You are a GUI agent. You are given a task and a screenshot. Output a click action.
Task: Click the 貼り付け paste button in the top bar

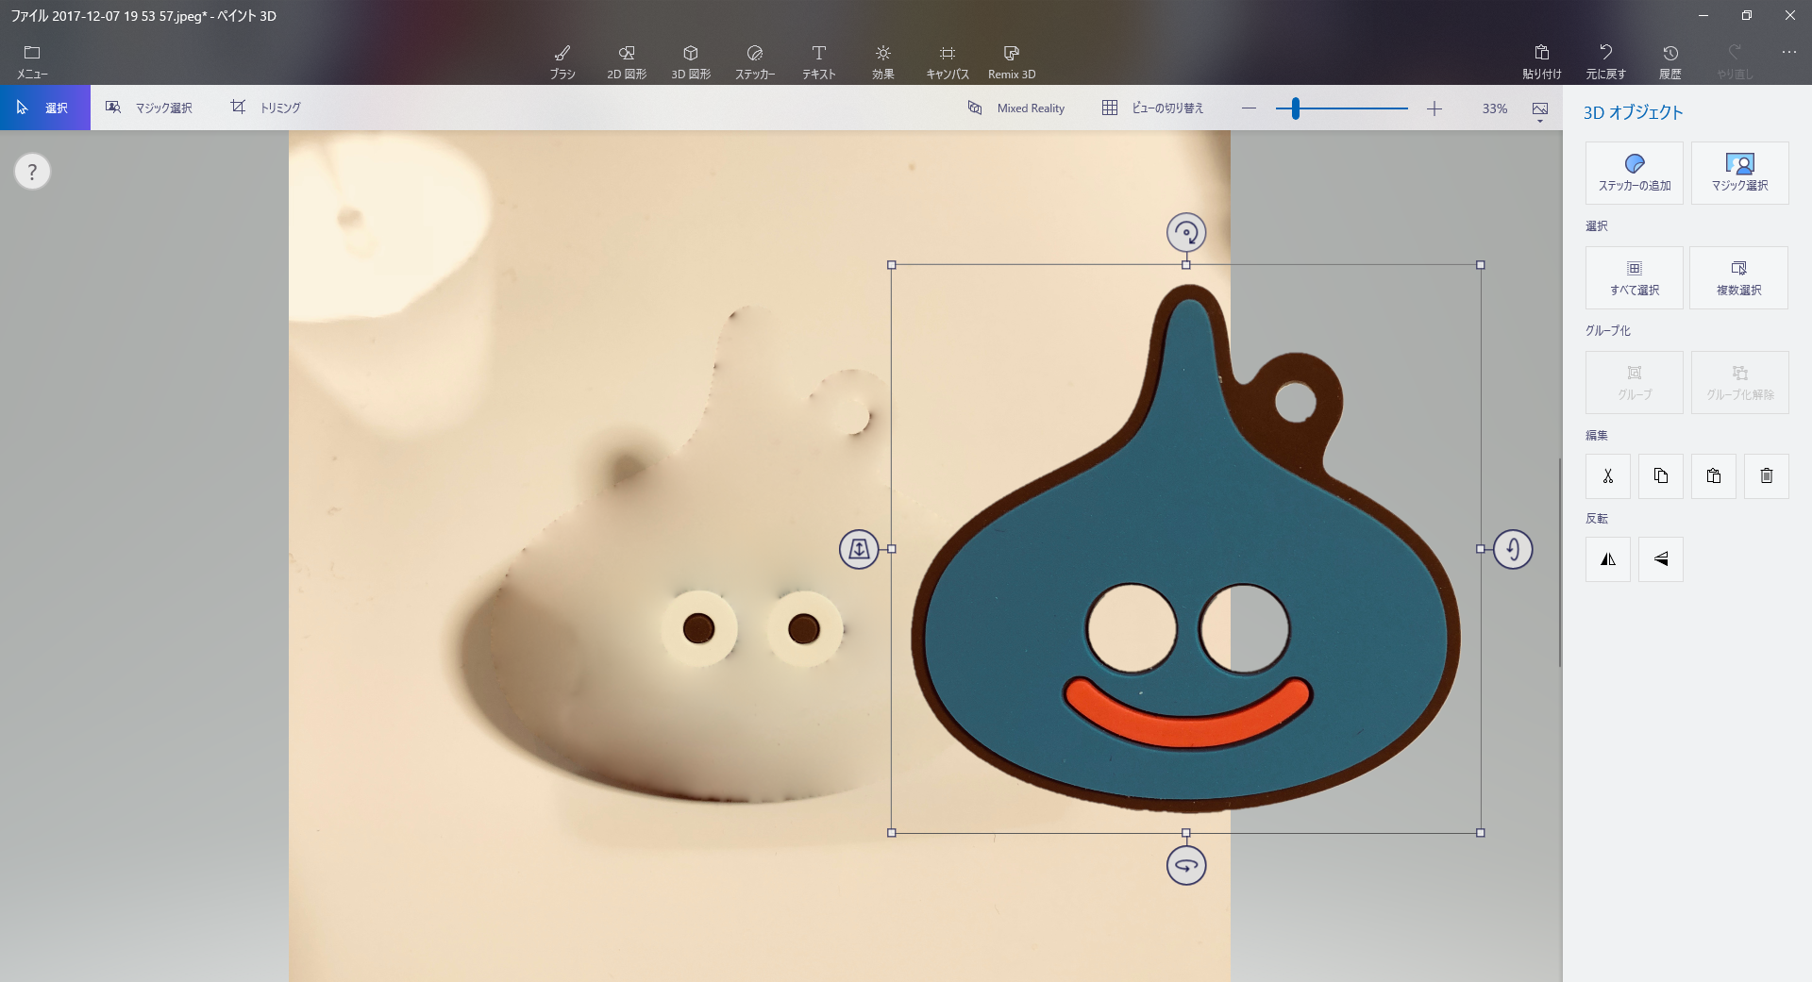click(x=1542, y=61)
